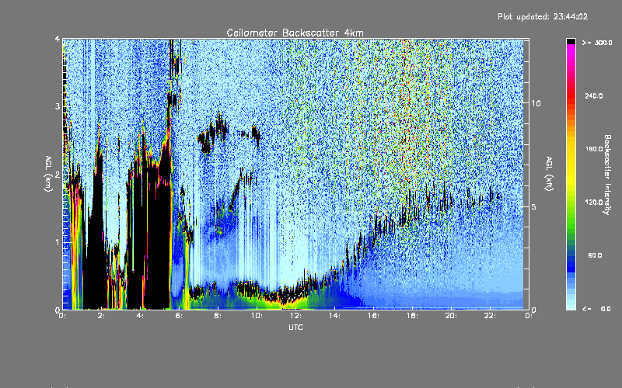Click the "<= 0.0" colorbar minimum label

click(597, 308)
